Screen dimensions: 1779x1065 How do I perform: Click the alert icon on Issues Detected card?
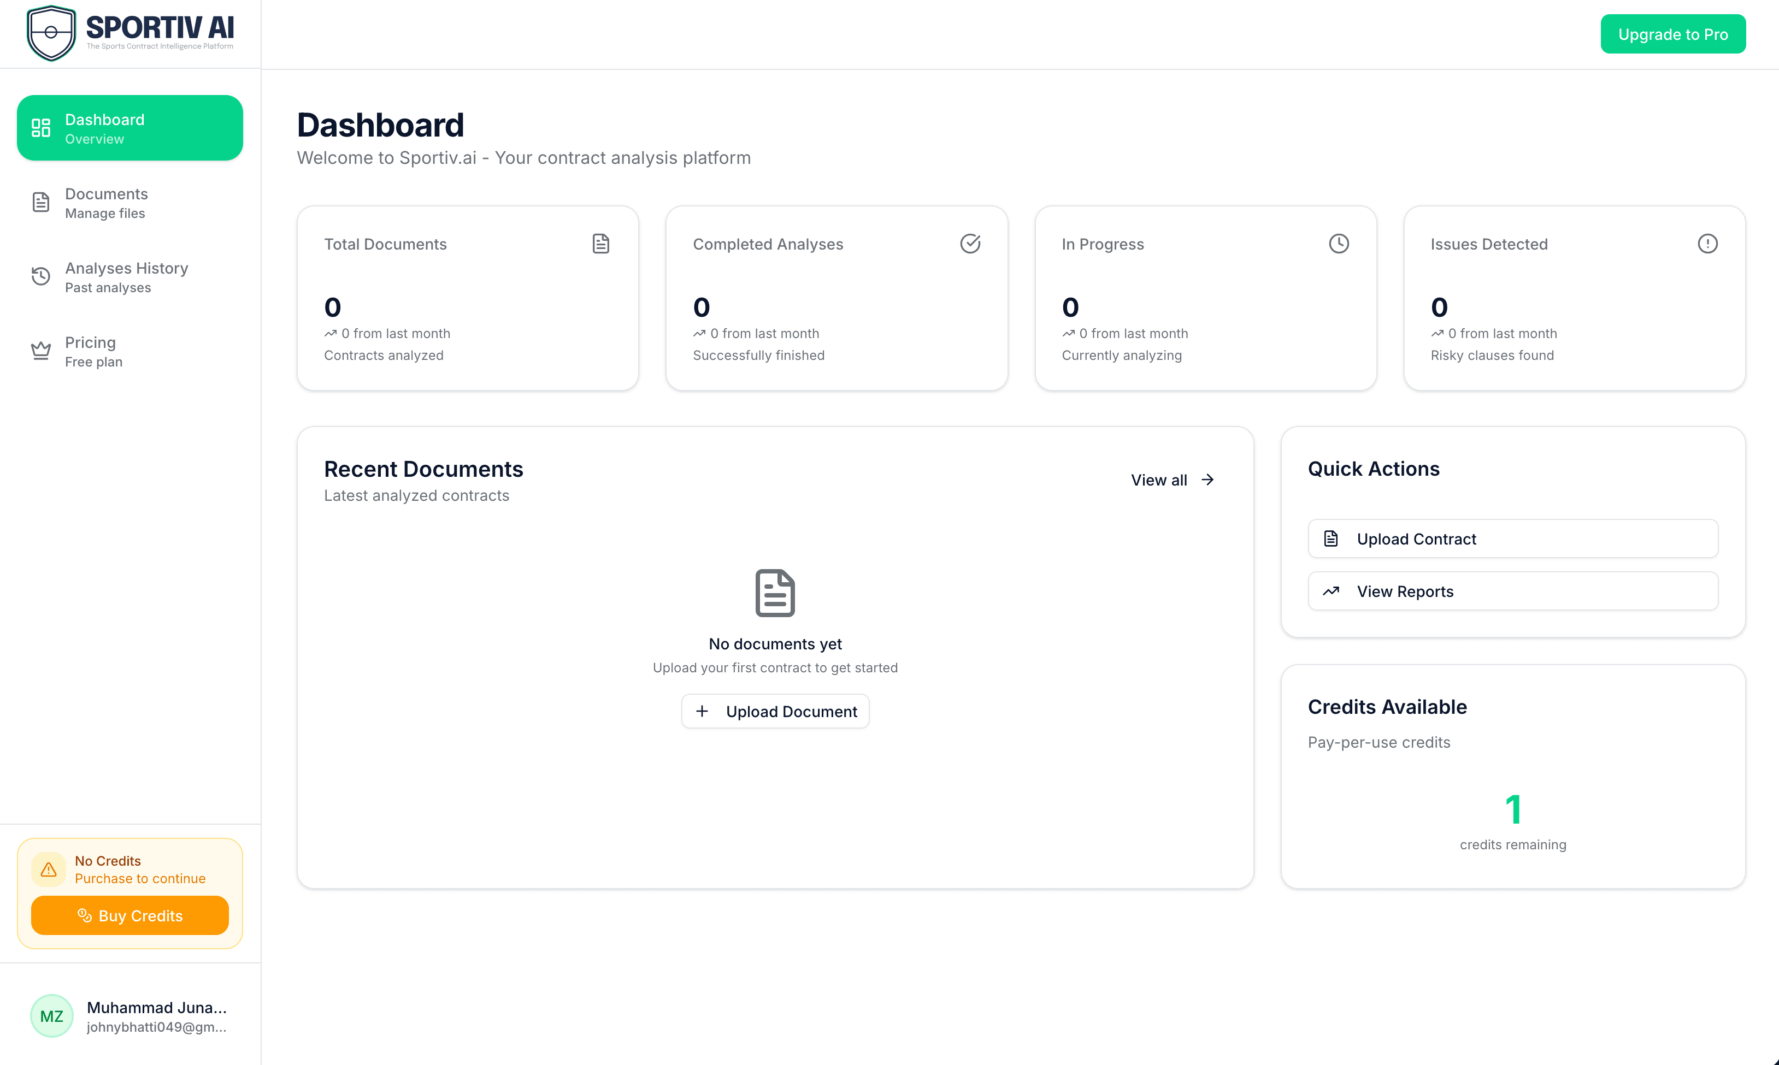point(1707,243)
